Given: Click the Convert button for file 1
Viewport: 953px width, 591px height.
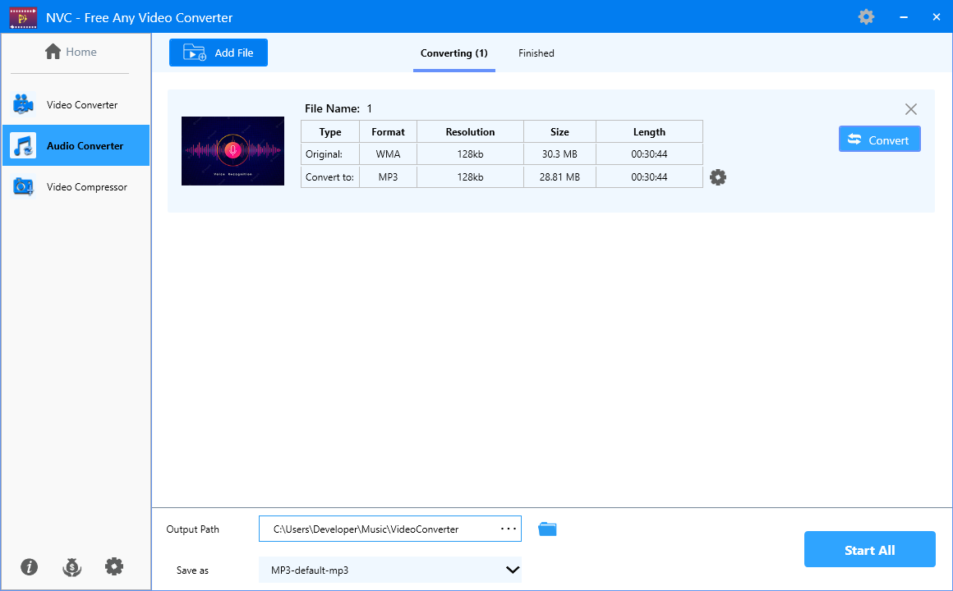Looking at the screenshot, I should pyautogui.click(x=879, y=139).
